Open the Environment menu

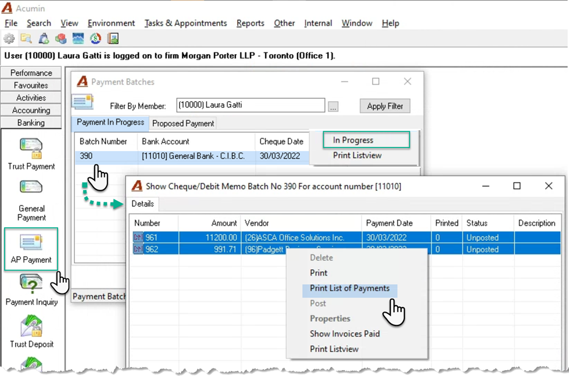(111, 23)
